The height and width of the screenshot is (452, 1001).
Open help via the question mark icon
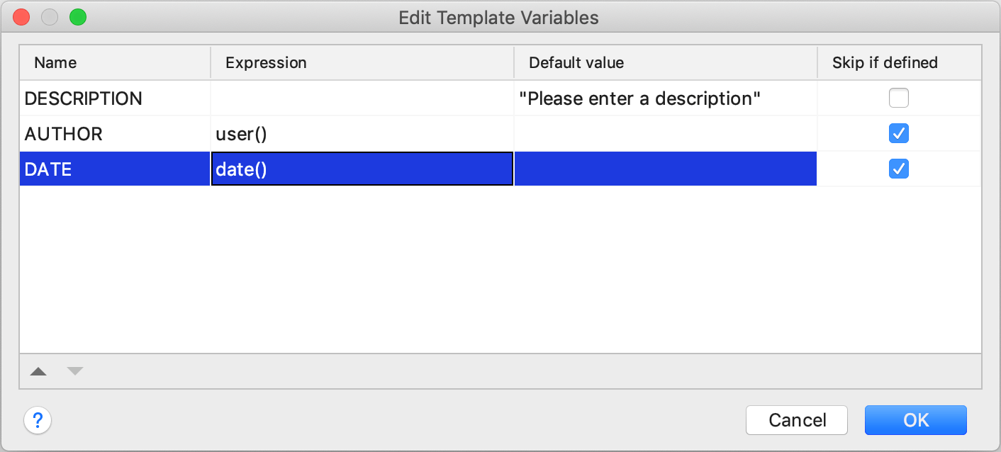(38, 420)
